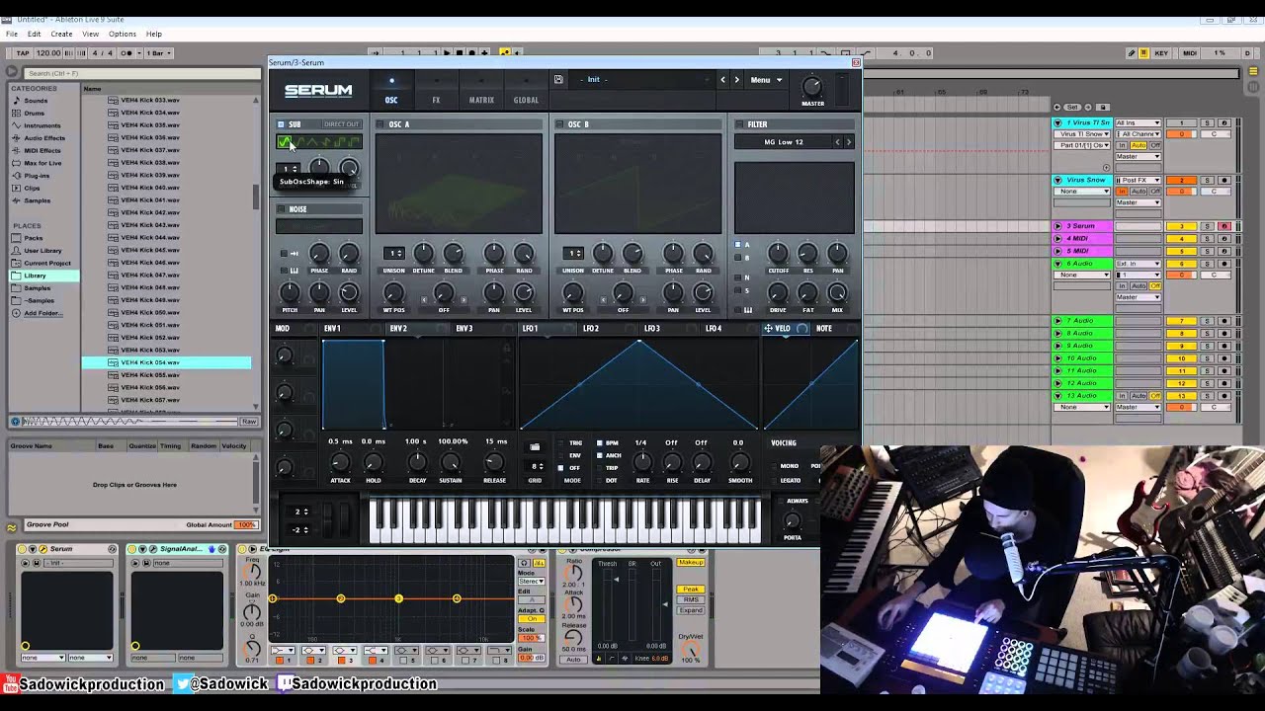Switch to Serum FX tab
The height and width of the screenshot is (711, 1265).
pyautogui.click(x=436, y=100)
